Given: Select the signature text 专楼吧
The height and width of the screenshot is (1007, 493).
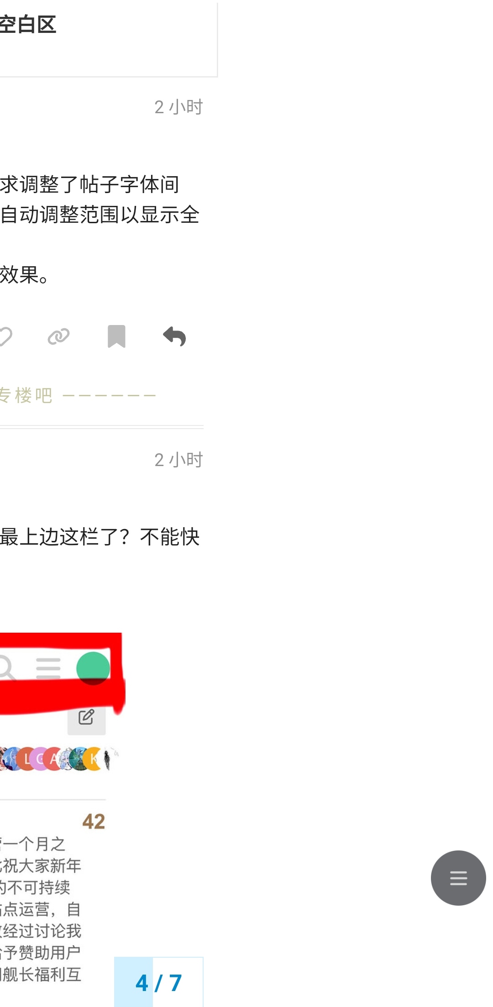Looking at the screenshot, I should [x=26, y=395].
